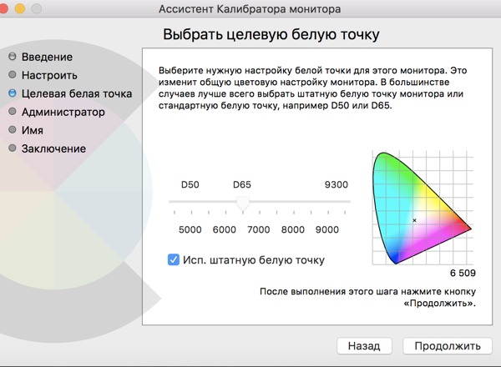Click the D50 label above slider
501x367 pixels.
tap(190, 184)
